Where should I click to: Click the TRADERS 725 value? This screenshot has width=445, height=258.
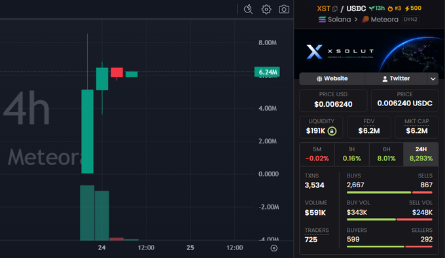(311, 240)
